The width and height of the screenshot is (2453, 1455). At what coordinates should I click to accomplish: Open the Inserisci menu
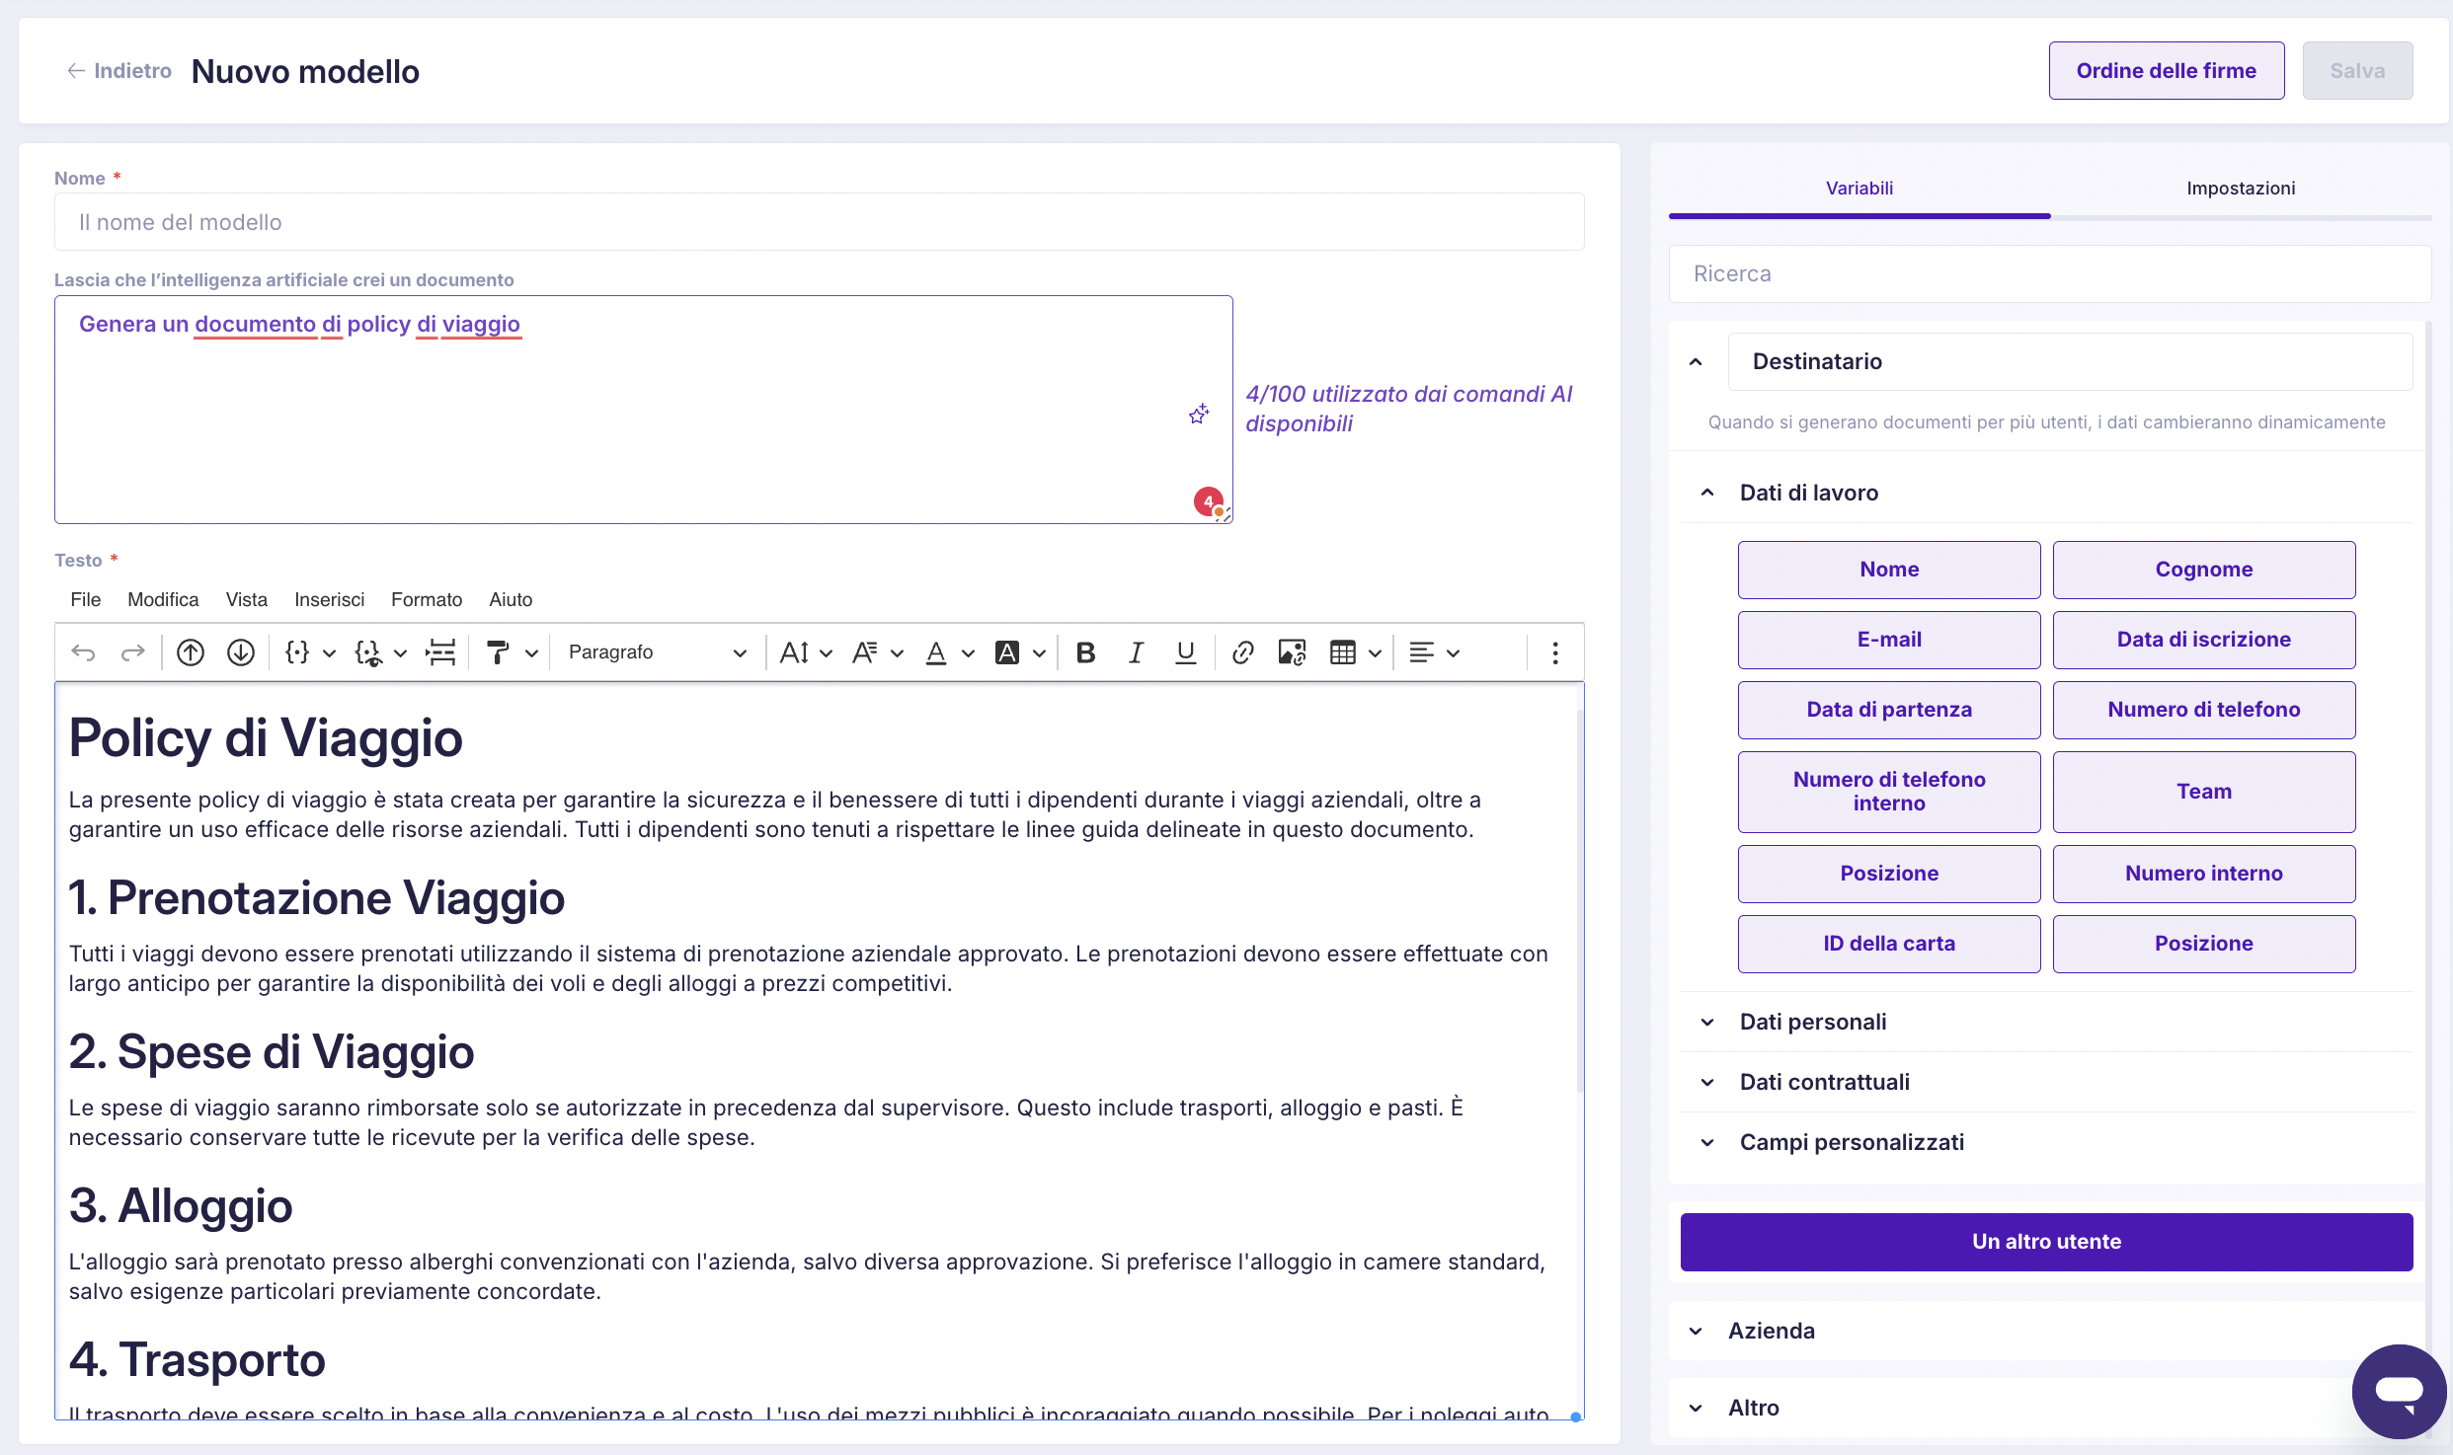329,599
